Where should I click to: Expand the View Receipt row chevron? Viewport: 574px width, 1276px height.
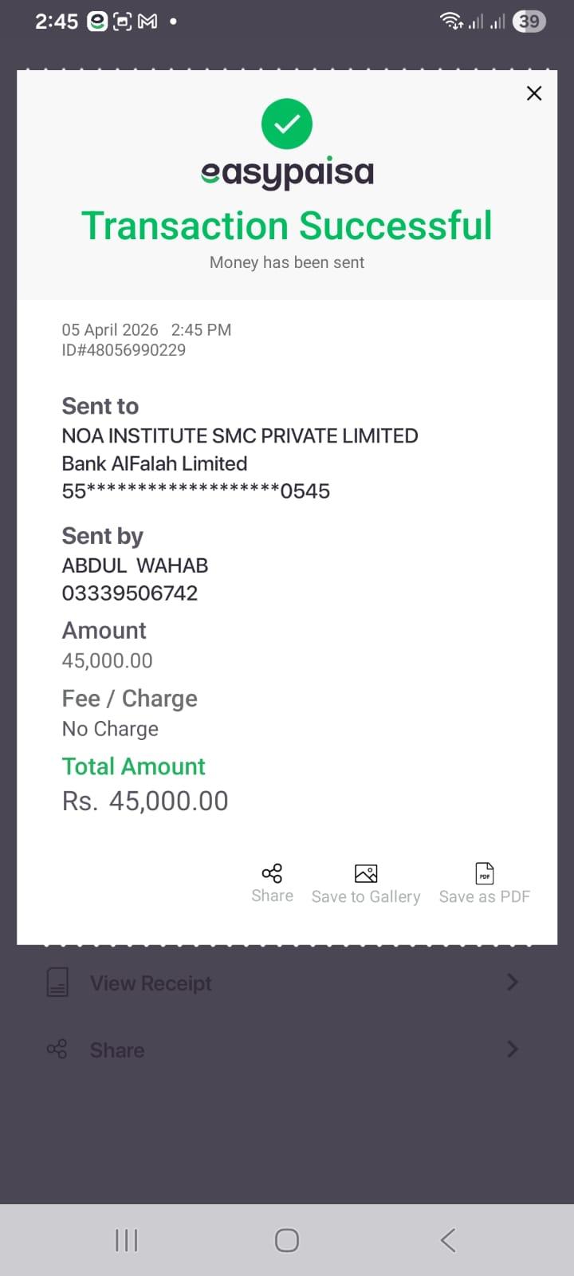(x=513, y=983)
